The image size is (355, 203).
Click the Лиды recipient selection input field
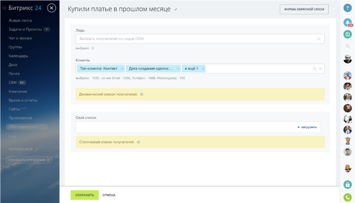(x=195, y=39)
